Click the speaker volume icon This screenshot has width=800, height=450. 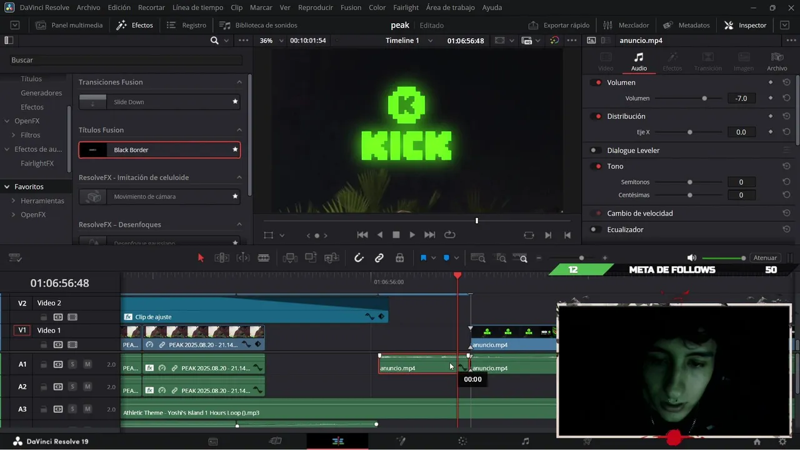691,257
